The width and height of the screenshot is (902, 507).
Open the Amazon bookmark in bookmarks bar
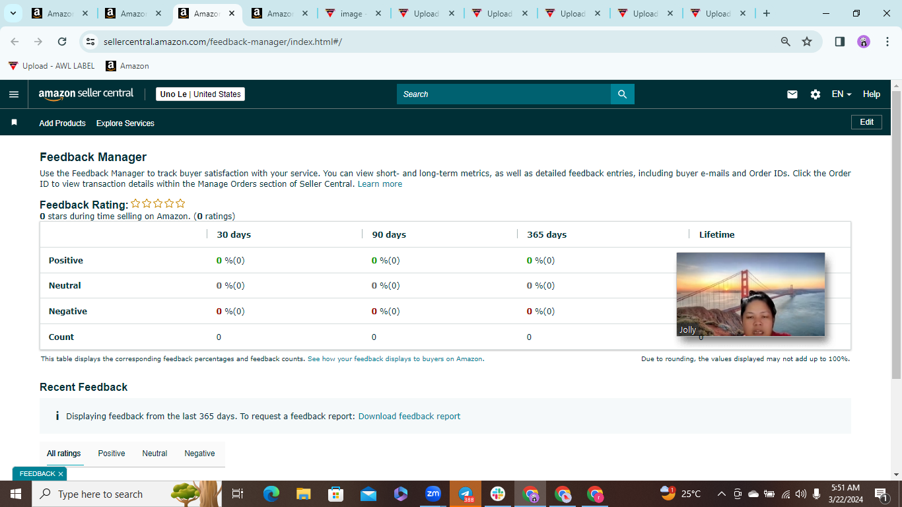pos(127,66)
